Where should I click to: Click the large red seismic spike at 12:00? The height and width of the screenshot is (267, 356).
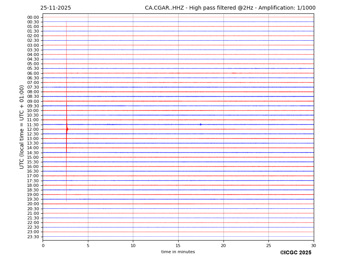click(x=67, y=129)
